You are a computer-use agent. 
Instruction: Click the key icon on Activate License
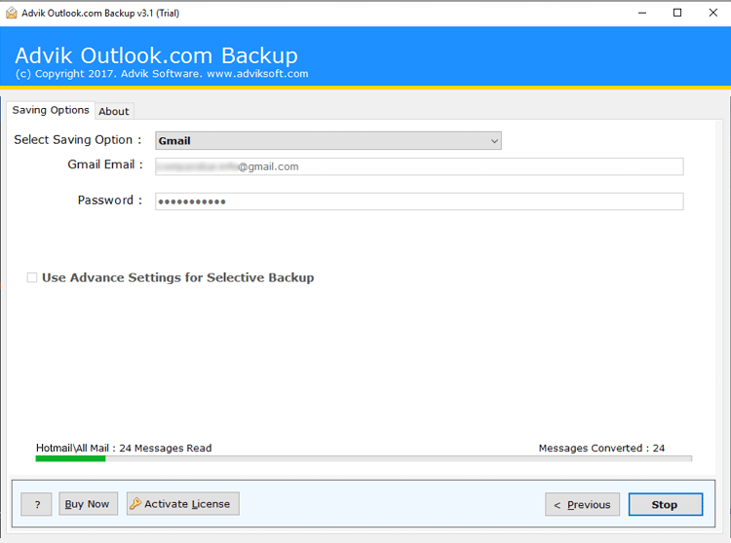tap(135, 503)
